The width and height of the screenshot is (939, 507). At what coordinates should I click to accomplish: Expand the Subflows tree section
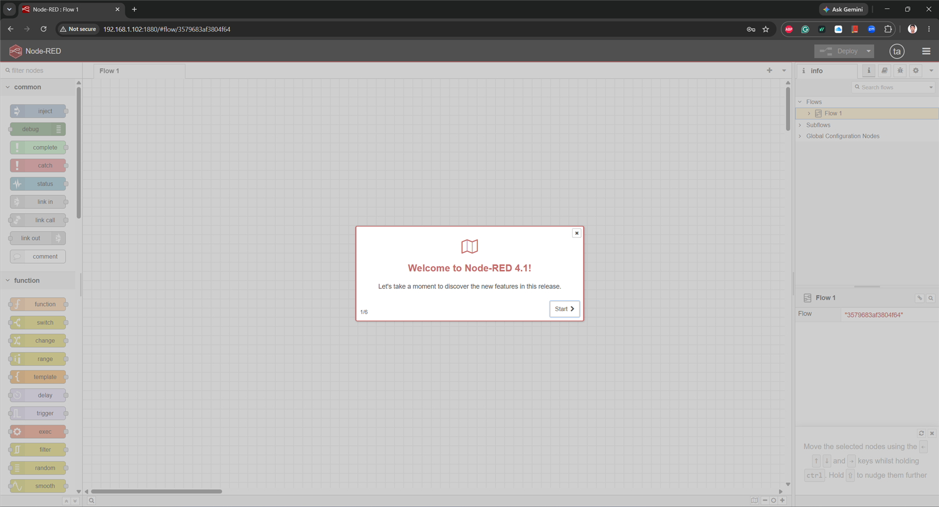pos(800,125)
